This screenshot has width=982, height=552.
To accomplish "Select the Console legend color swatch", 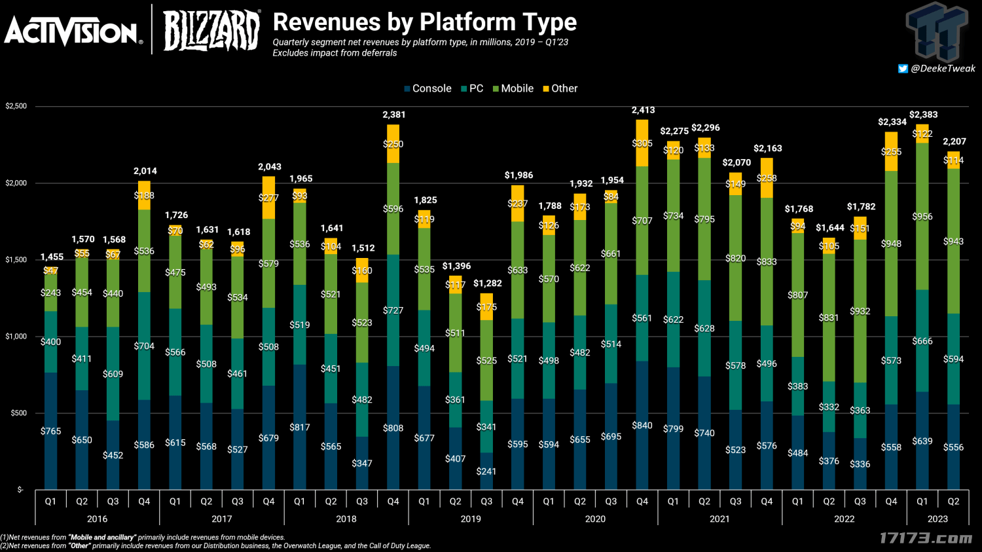I will tap(407, 88).
